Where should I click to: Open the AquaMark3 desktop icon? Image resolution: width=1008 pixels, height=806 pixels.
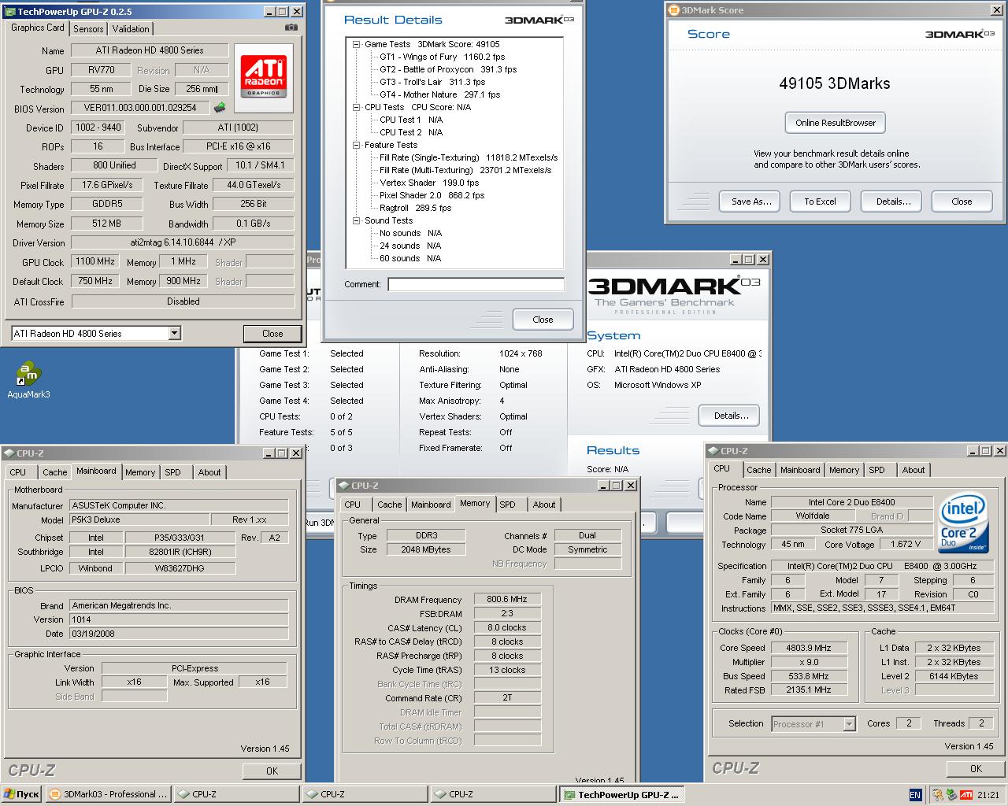[x=28, y=380]
